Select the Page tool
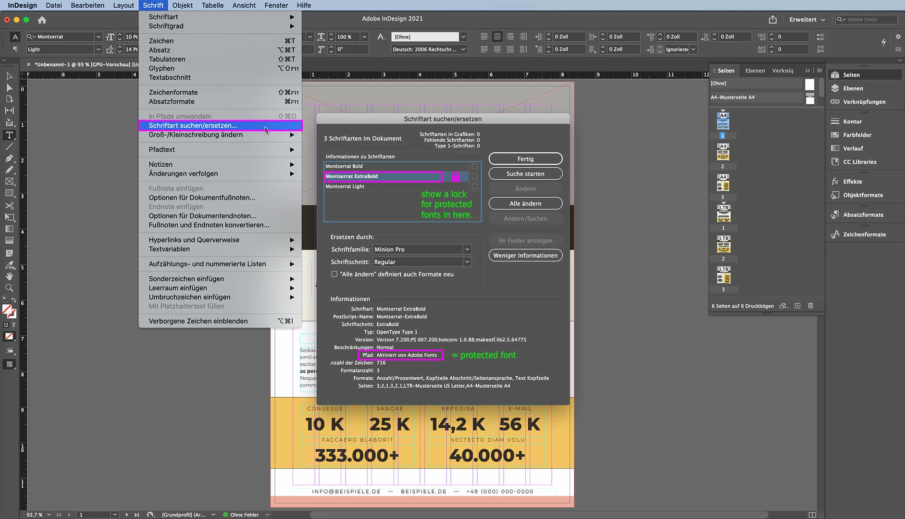 coord(9,99)
